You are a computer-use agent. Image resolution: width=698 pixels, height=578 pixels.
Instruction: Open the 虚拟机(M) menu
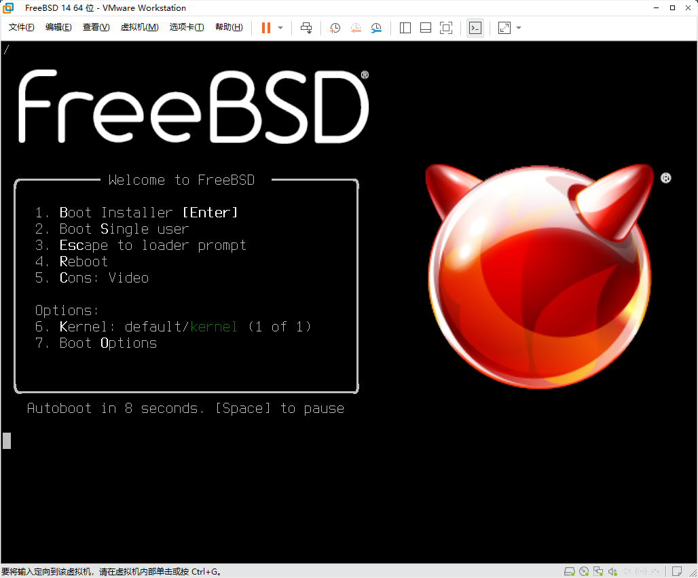coord(139,27)
